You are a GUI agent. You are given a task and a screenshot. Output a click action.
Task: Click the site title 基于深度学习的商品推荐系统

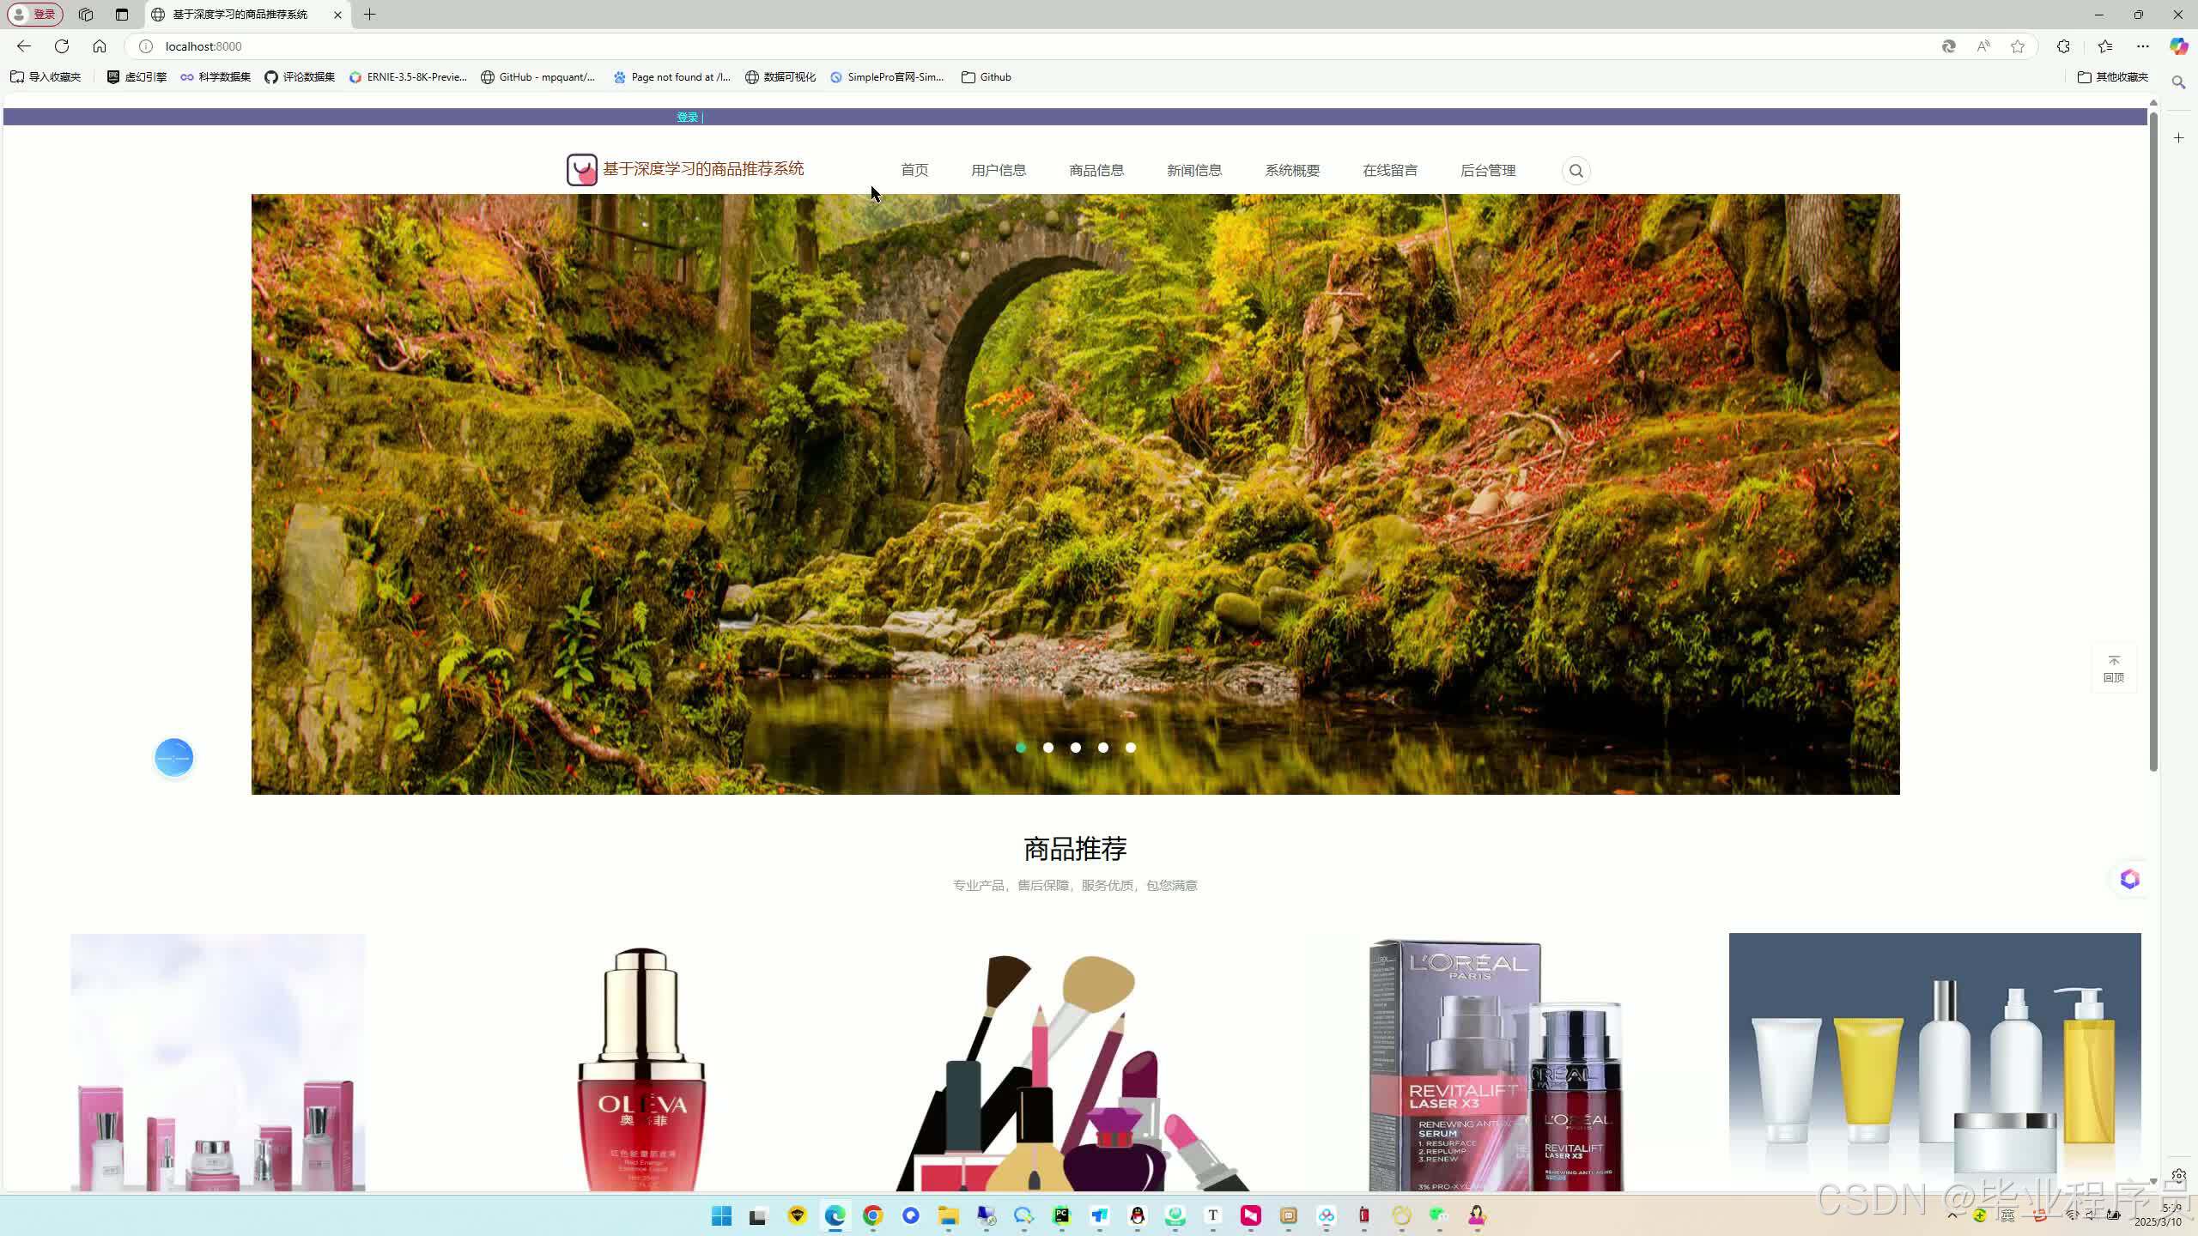[703, 169]
